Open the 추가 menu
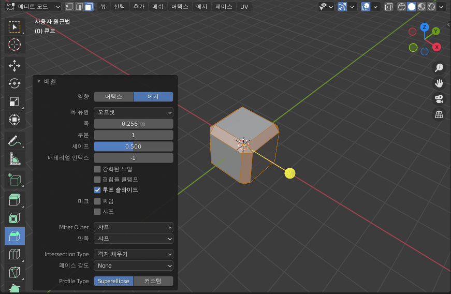This screenshot has width=451, height=294. (x=139, y=7)
